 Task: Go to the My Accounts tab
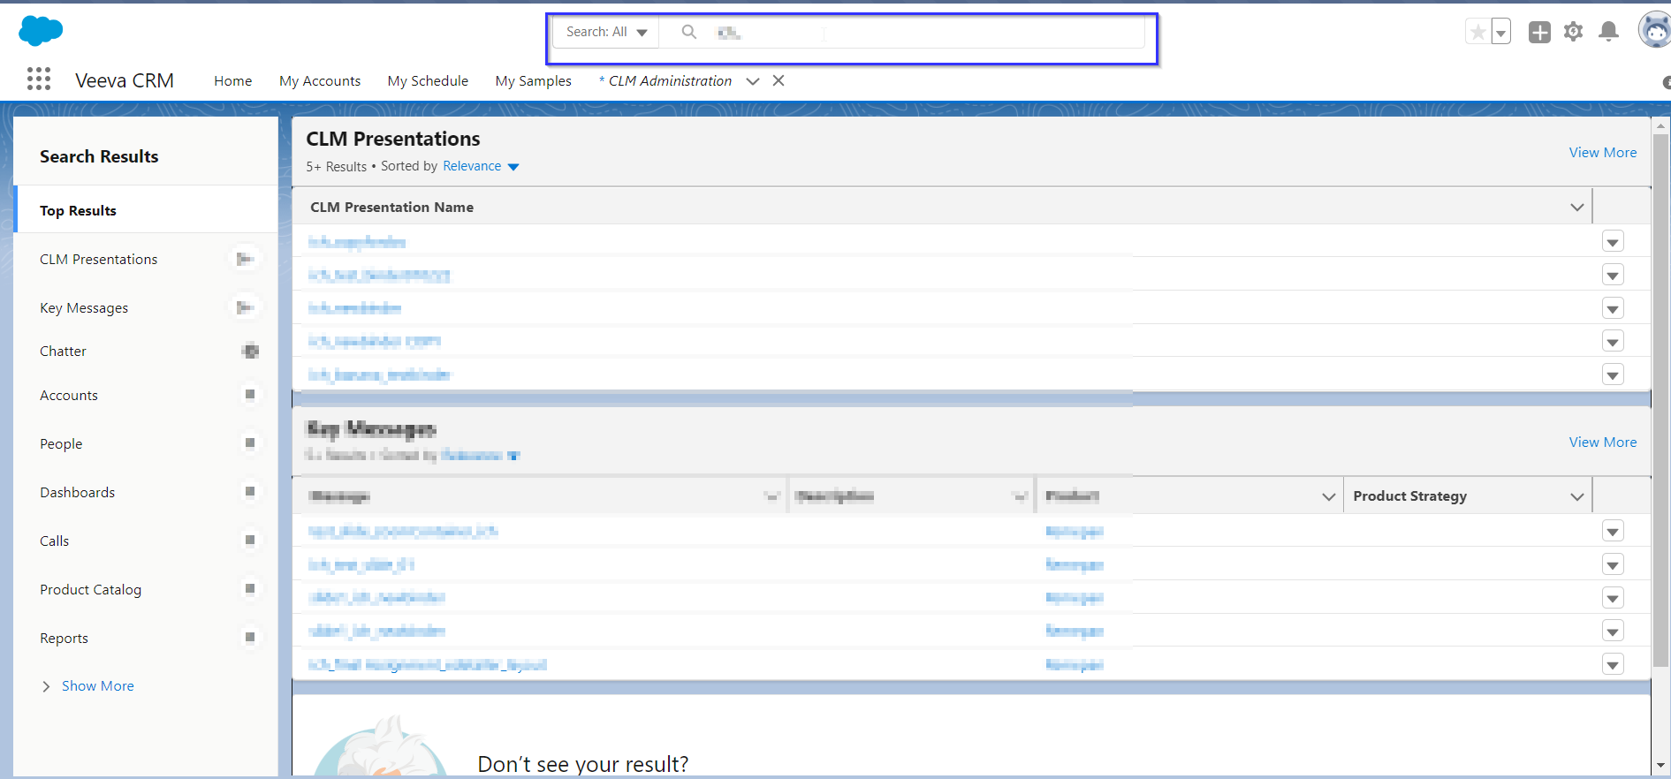click(320, 81)
